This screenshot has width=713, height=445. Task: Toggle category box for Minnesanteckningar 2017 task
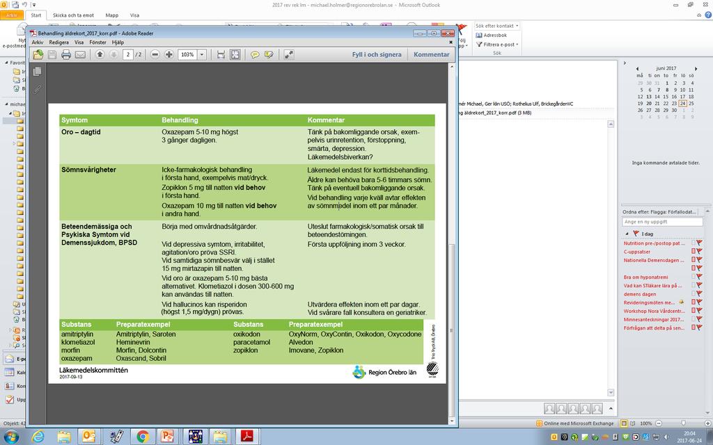point(694,319)
